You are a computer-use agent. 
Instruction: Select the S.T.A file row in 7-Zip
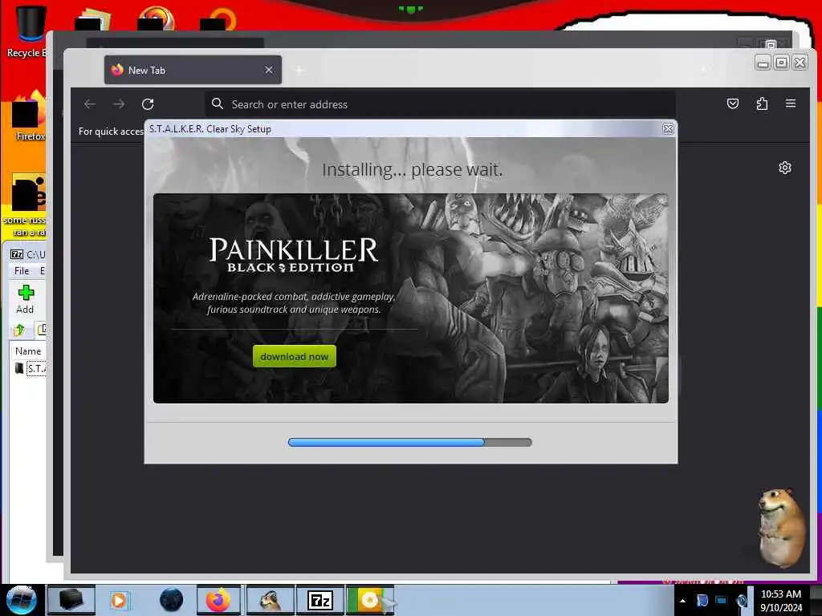31,368
